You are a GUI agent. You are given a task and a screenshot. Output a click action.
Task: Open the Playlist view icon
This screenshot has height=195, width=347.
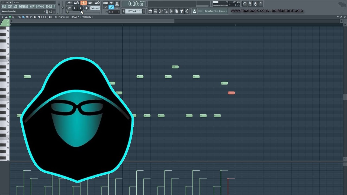coord(150,11)
